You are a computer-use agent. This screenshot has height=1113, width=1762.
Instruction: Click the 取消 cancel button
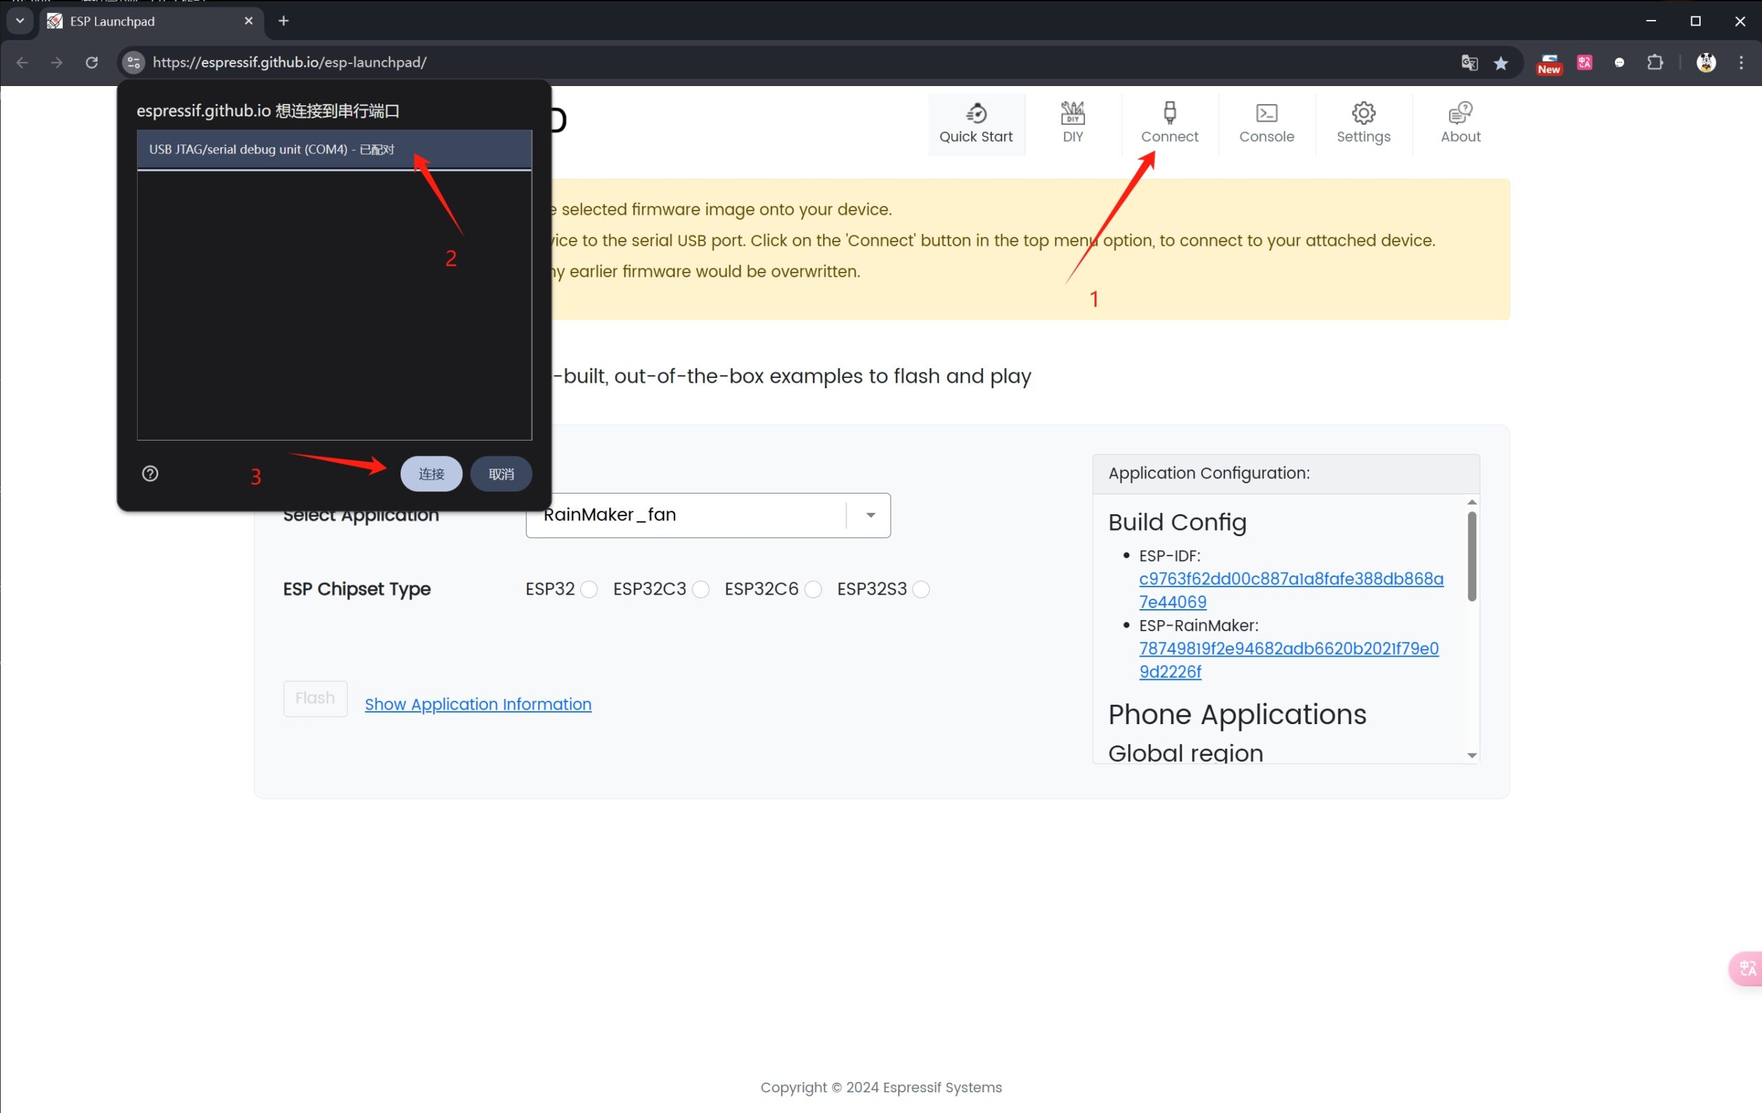[x=500, y=474]
